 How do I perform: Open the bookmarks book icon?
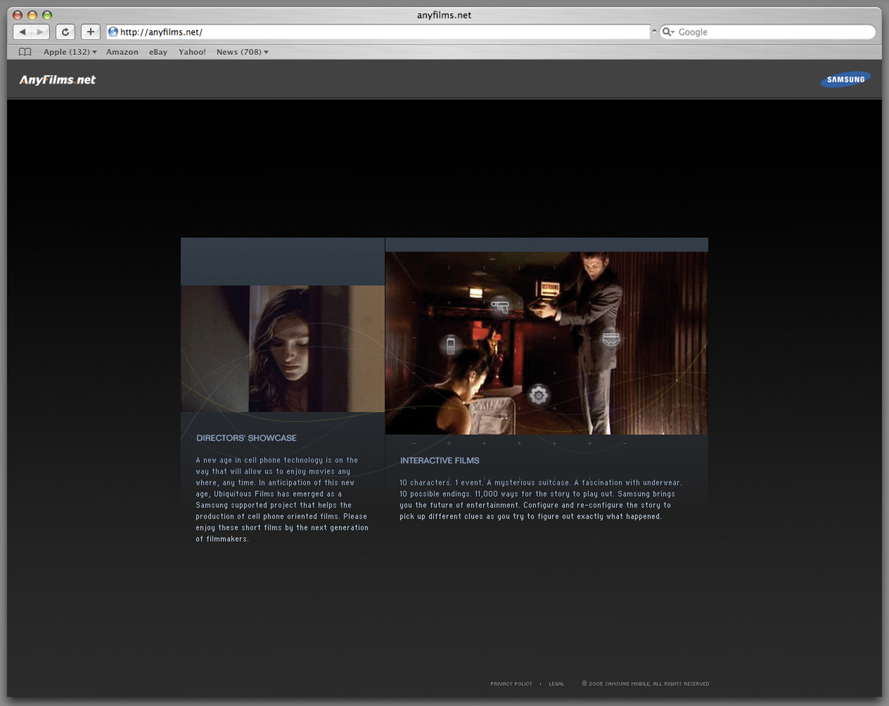coord(25,52)
